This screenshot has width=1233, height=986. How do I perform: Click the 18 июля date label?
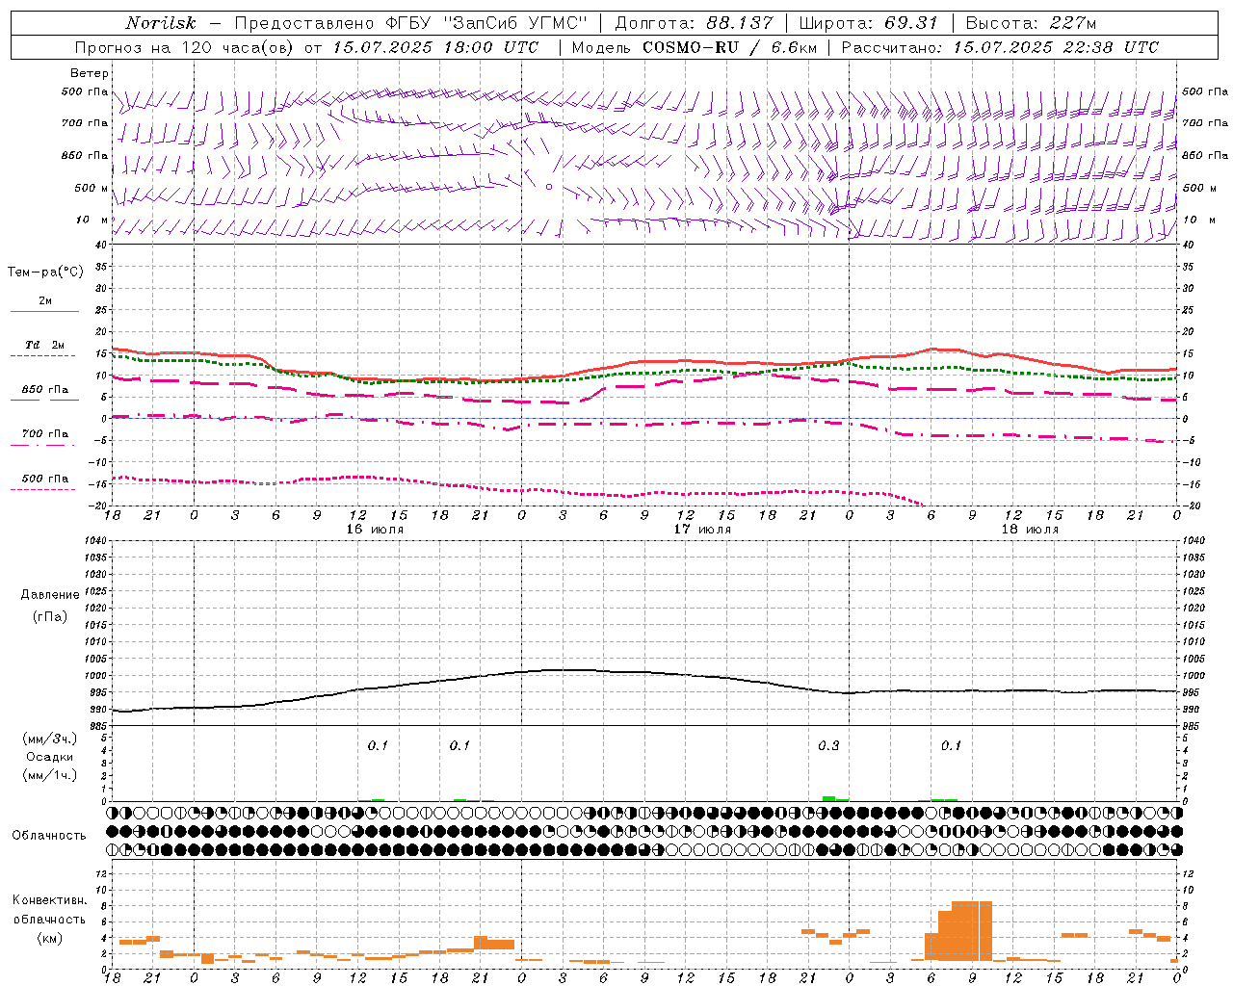pos(1030,530)
